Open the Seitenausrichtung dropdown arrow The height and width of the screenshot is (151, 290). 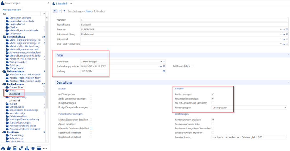coord(281,34)
